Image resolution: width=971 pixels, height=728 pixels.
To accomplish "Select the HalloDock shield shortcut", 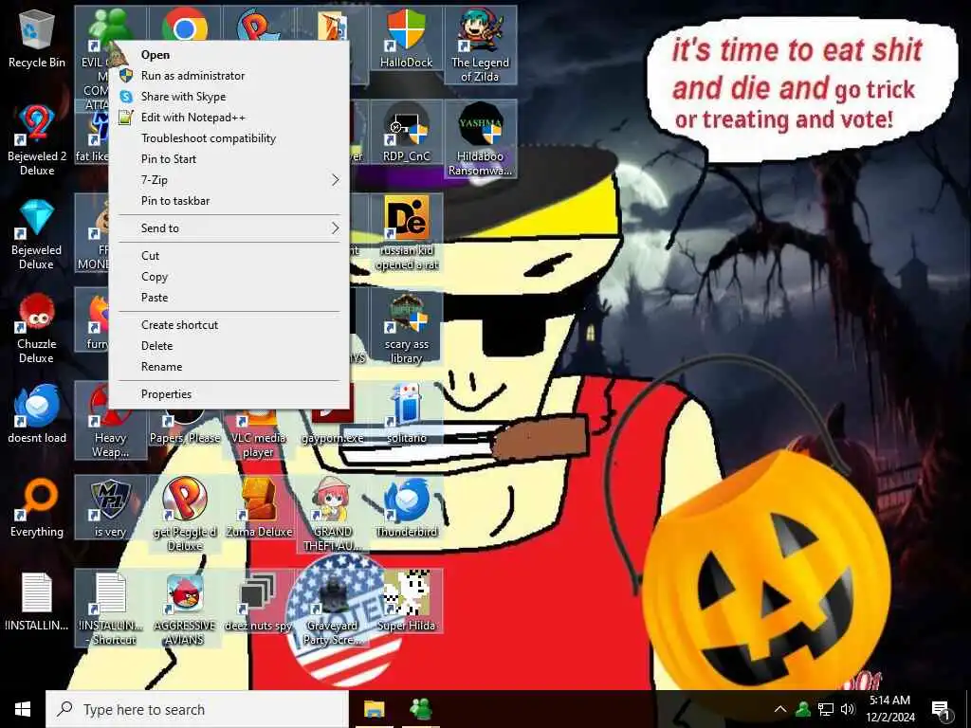I will click(x=406, y=38).
